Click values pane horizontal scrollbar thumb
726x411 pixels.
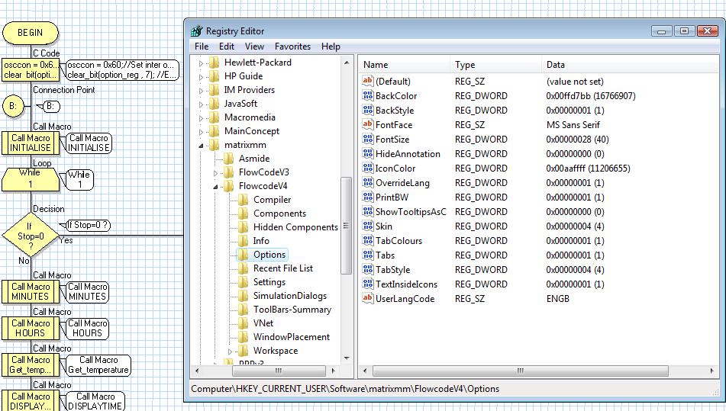[521, 371]
